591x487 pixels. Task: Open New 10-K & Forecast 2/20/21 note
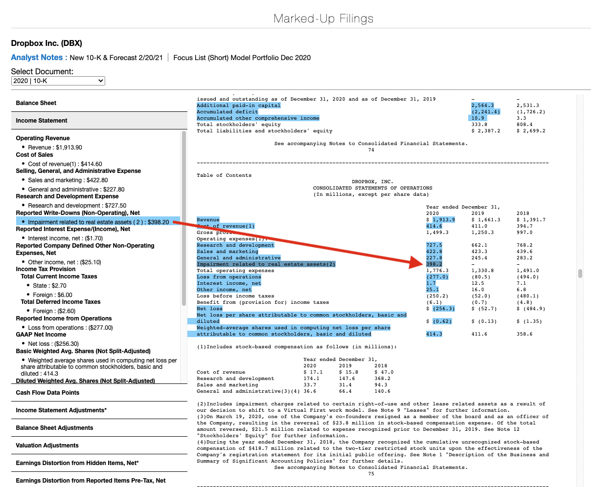116,58
